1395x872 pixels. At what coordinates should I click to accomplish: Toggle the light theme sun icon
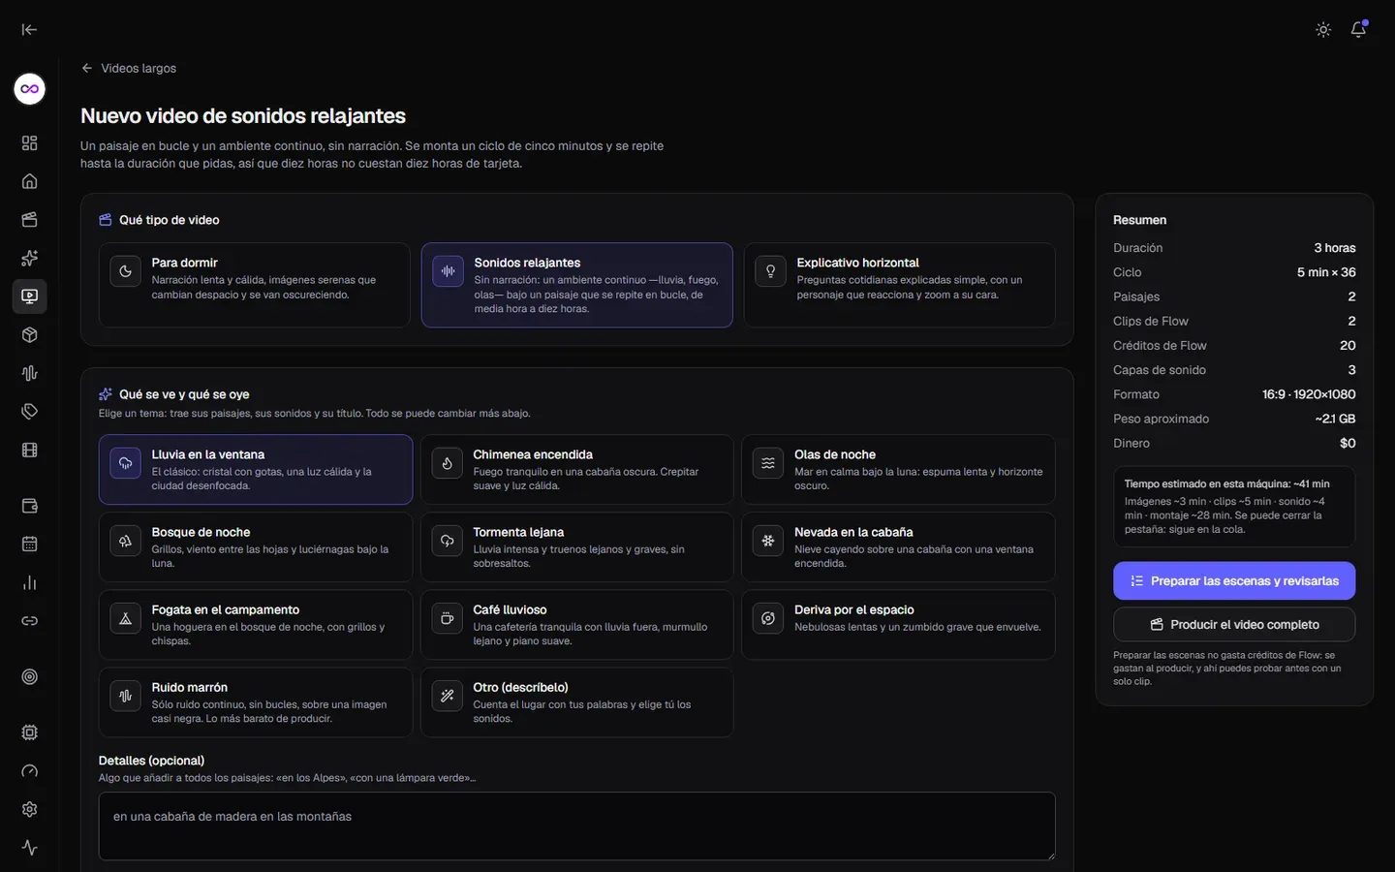click(1323, 30)
